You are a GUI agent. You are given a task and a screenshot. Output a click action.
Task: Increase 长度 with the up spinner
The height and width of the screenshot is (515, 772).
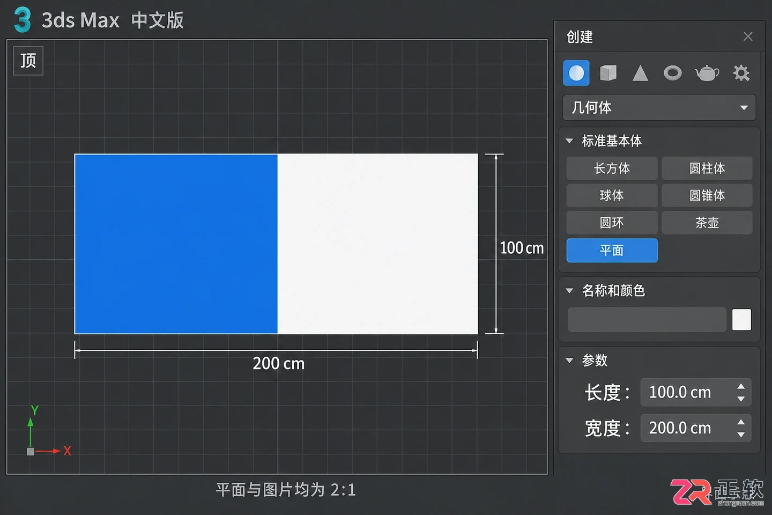coord(741,386)
